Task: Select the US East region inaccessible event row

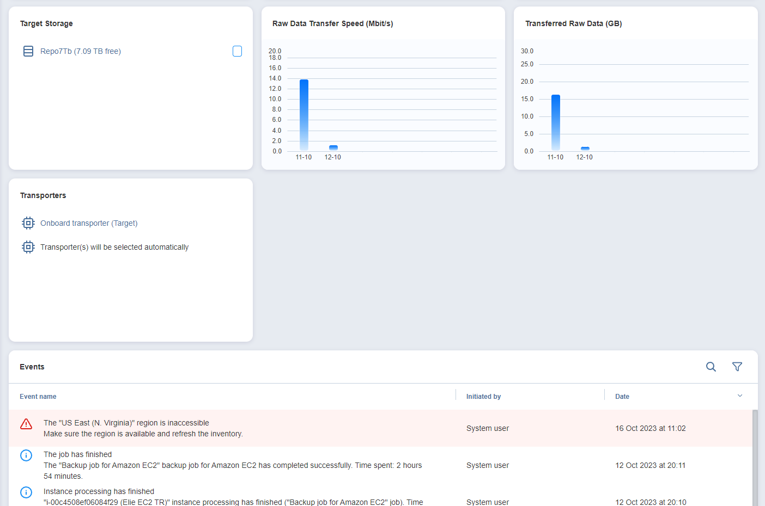Action: point(327,428)
